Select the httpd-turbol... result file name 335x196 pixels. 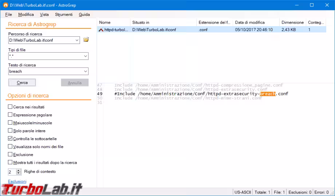point(116,30)
